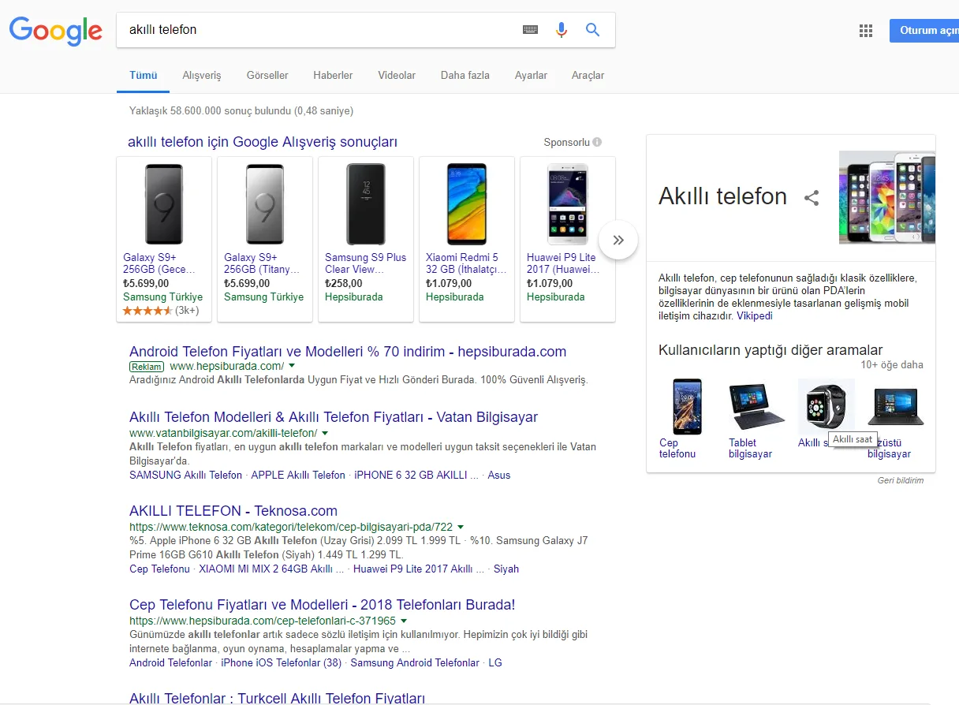
Task: Click the star rating on Galaxy S9+ listing
Action: [x=147, y=311]
